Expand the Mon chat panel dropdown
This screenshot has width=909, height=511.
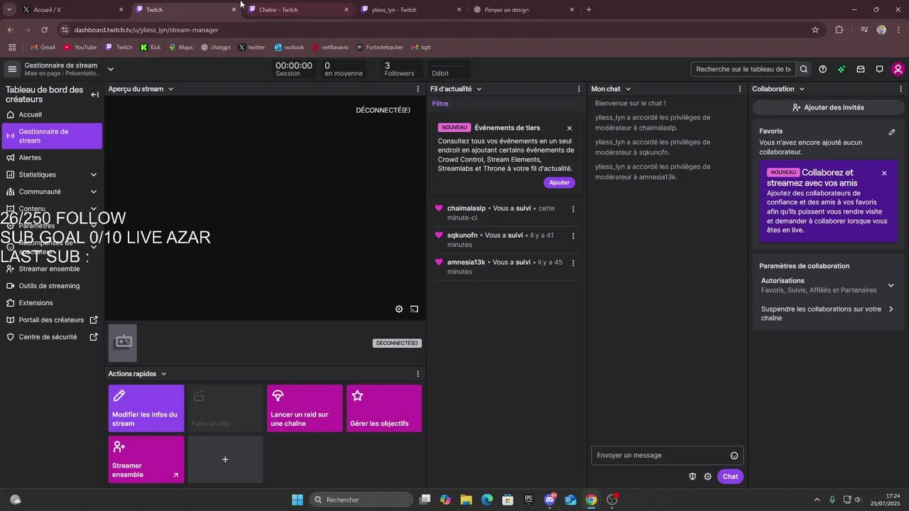click(x=628, y=89)
